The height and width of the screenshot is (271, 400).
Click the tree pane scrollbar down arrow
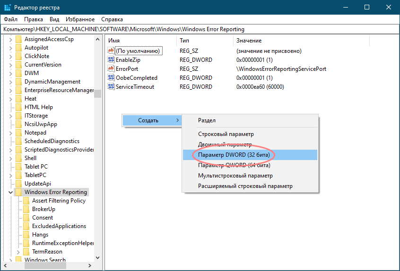click(x=98, y=257)
